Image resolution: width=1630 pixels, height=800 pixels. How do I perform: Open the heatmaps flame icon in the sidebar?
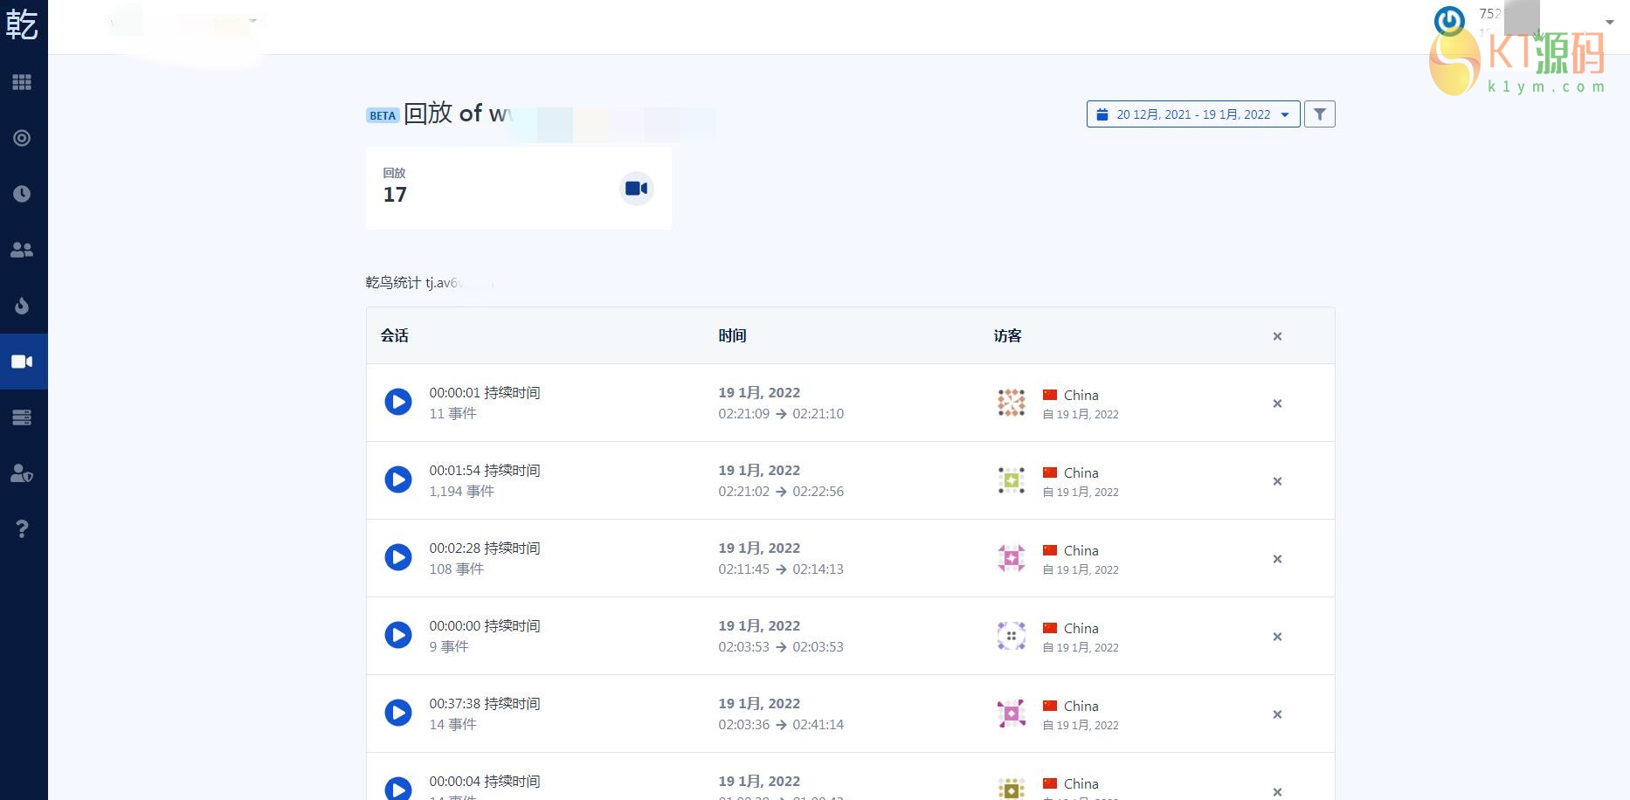pyautogui.click(x=22, y=306)
